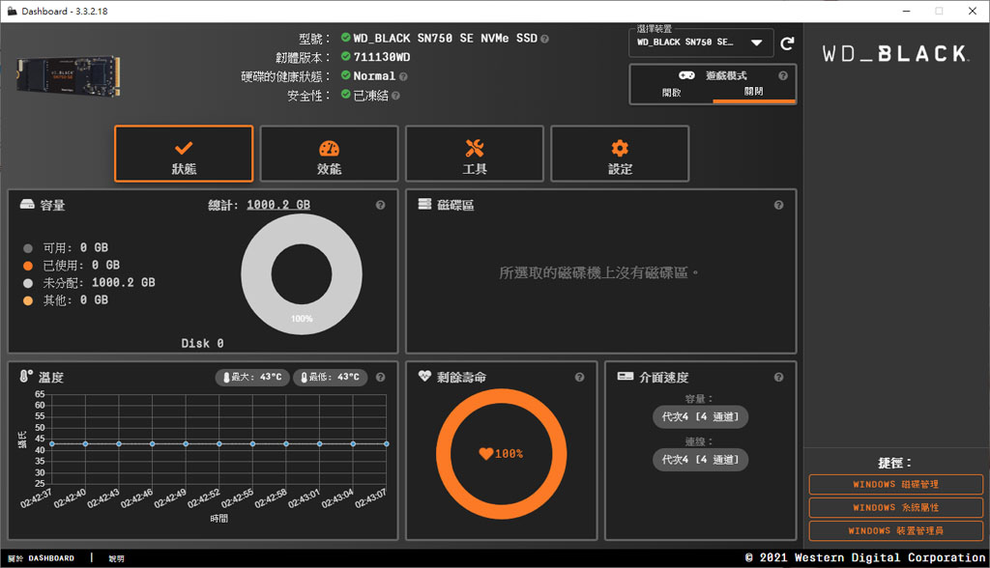
Task: Click the light orange 其他 legend dot
Action: [x=28, y=300]
